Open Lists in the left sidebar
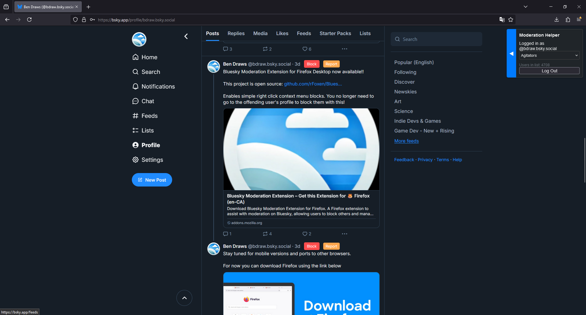Viewport: 586px width, 315px height. [x=143, y=130]
